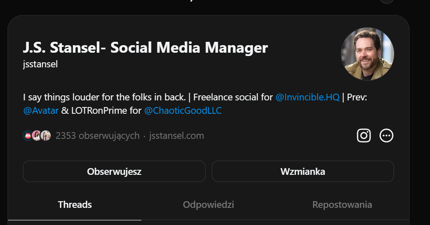Switch to the Threads tab
This screenshot has height=225, width=430.
75,205
